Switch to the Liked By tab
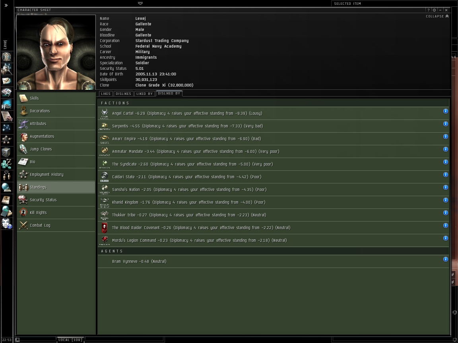 tap(145, 94)
